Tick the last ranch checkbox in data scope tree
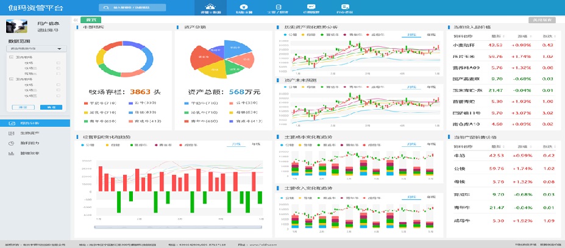The image size is (565, 248). point(58,96)
